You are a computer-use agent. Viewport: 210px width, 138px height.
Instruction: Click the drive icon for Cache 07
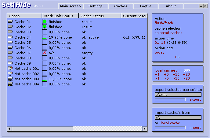pyautogui.click(x=10, y=53)
